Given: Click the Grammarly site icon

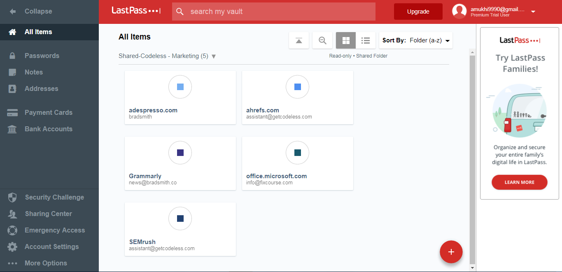Looking at the screenshot, I should [180, 153].
